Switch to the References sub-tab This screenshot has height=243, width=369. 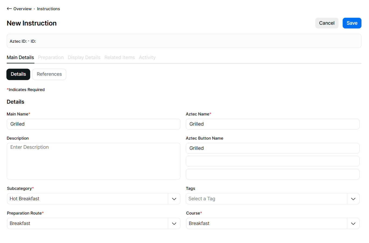click(49, 74)
